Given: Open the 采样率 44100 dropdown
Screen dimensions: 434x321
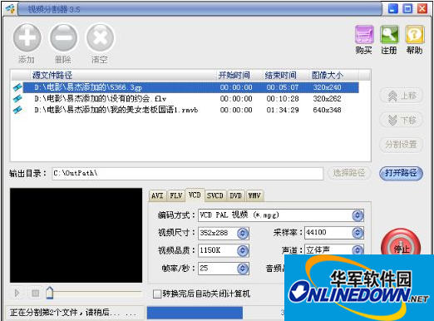Looking at the screenshot, I should pos(358,233).
